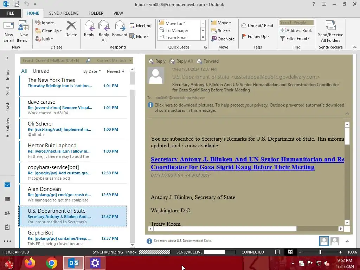Image resolution: width=360 pixels, height=270 pixels.
Task: Click Reply in the reading pane
Action: click(x=157, y=61)
